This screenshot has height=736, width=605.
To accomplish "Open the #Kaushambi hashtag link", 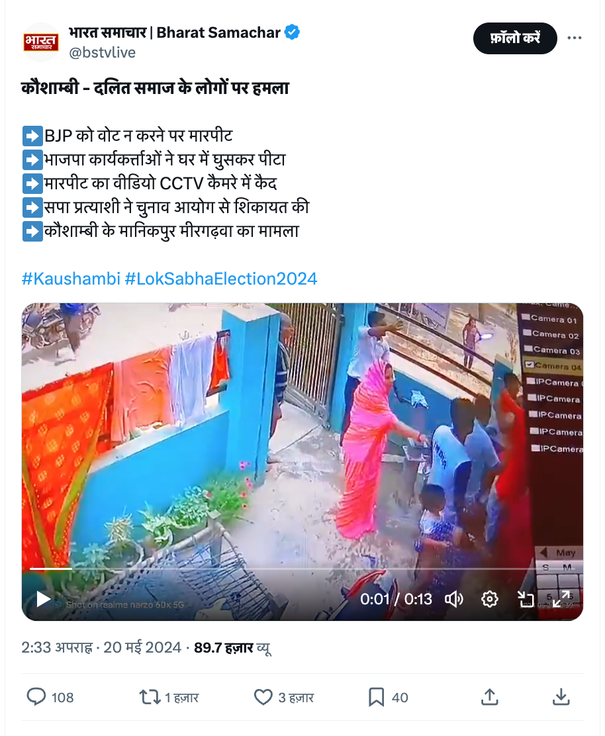I will 71,279.
